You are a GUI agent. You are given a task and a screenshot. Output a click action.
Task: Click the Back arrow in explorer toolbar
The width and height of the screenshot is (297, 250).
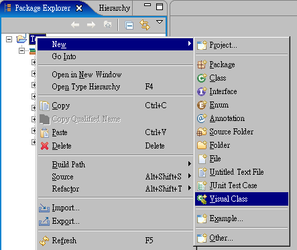point(75,25)
